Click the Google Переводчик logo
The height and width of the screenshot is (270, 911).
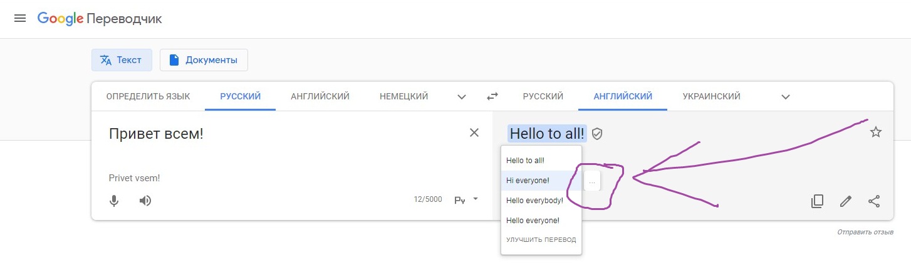pyautogui.click(x=100, y=19)
